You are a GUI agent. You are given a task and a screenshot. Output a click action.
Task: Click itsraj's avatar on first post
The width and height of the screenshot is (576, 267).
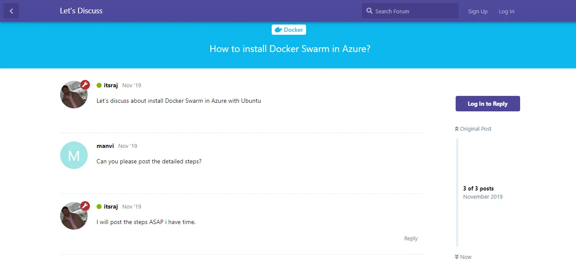74,95
